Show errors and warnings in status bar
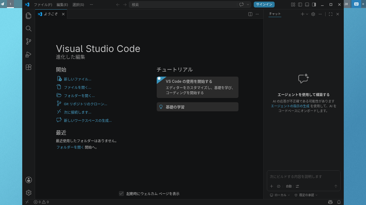366x205 pixels. [x=41, y=202]
